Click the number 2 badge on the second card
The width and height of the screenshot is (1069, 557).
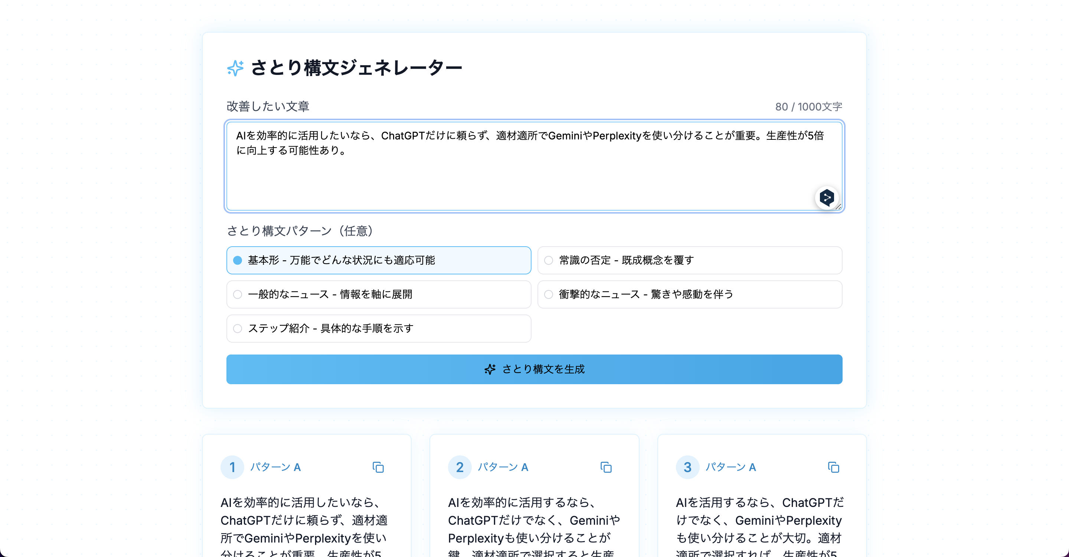coord(460,467)
